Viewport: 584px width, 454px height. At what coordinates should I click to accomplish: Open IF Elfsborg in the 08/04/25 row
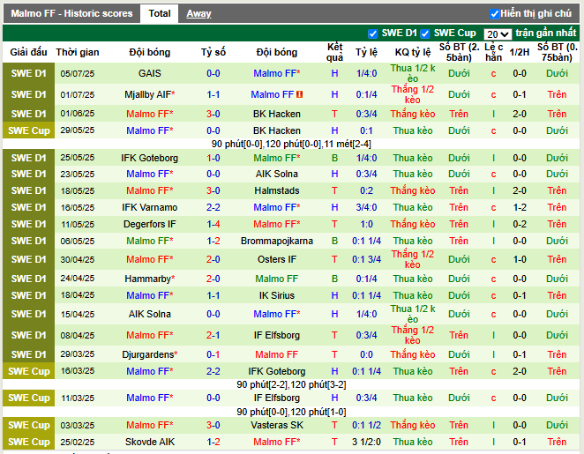(x=277, y=335)
